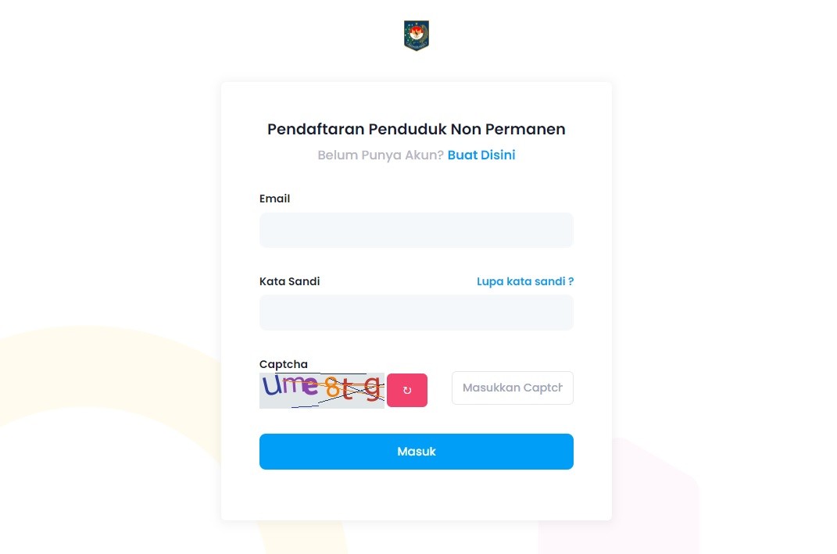
Task: Click the Kata Sandi field label
Action: coord(289,281)
